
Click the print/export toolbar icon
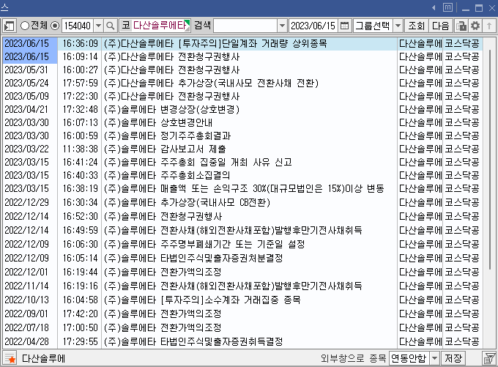(461, 26)
